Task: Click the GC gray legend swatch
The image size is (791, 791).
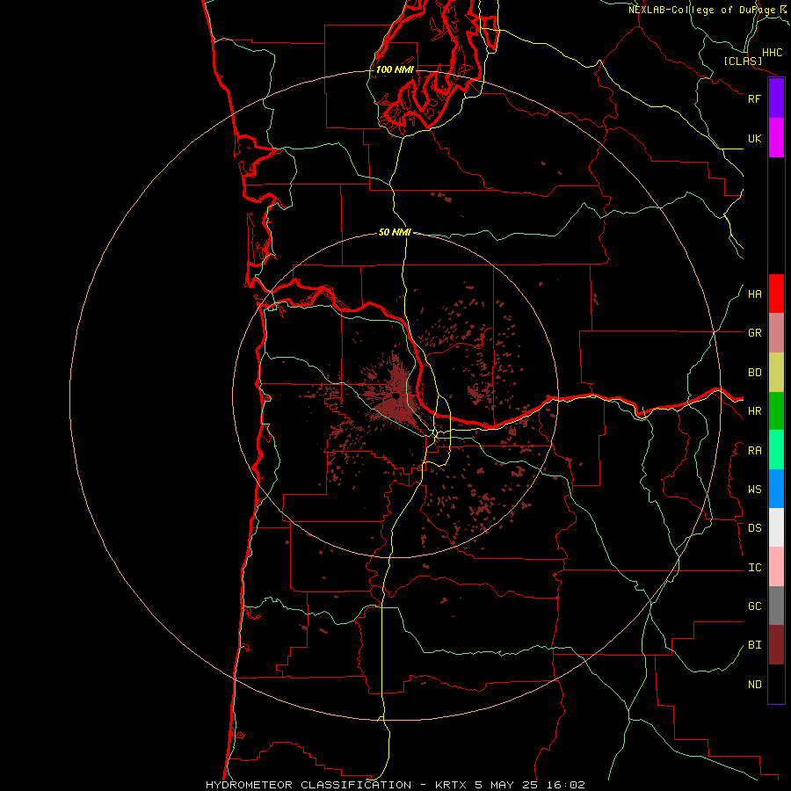Action: click(x=776, y=606)
